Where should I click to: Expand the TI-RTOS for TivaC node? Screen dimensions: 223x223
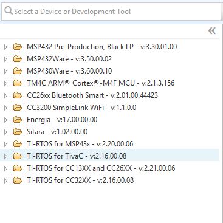coord(5,156)
